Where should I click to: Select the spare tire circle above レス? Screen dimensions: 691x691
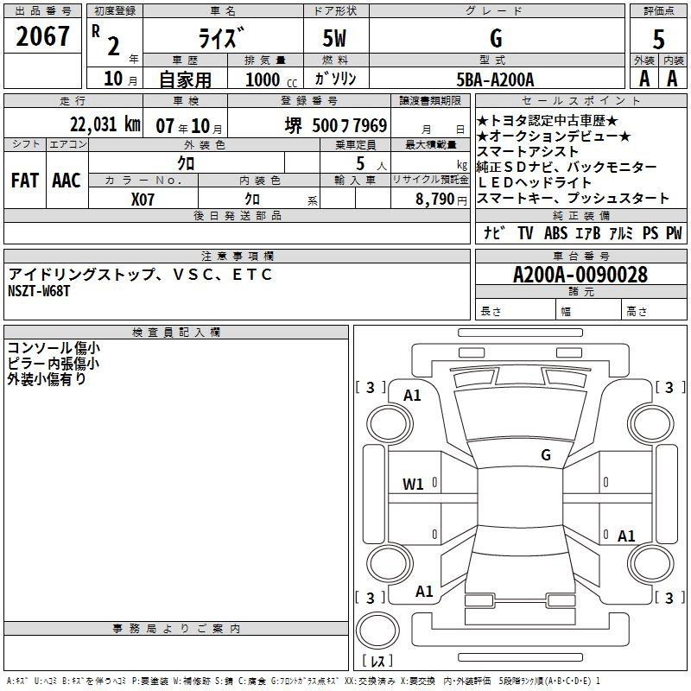pyautogui.click(x=377, y=630)
